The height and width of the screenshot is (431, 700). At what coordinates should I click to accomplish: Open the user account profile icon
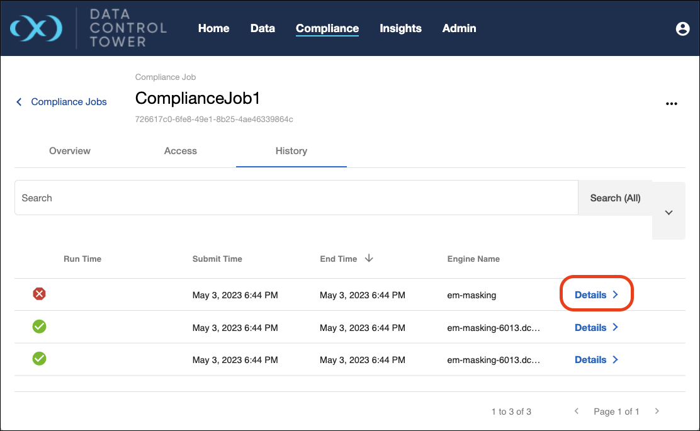(682, 29)
